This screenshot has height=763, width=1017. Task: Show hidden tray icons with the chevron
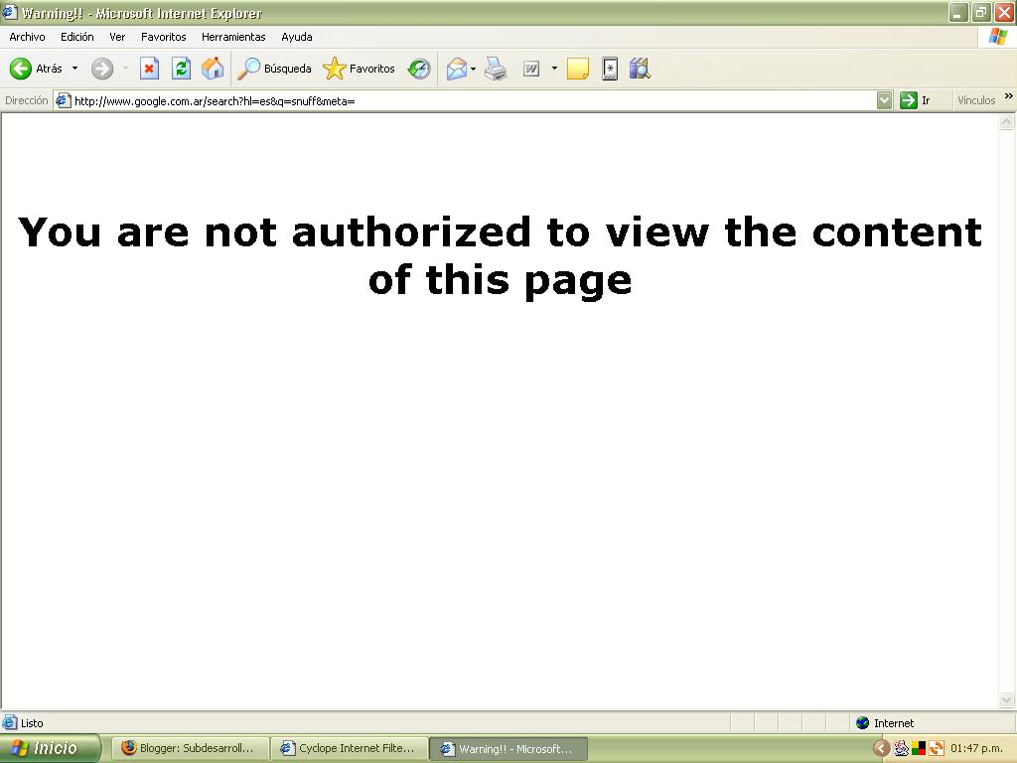(x=881, y=749)
